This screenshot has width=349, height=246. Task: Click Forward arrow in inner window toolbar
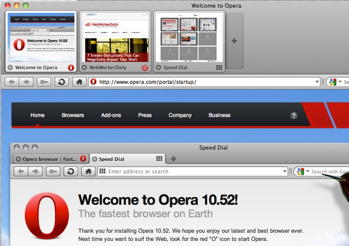click(35, 171)
